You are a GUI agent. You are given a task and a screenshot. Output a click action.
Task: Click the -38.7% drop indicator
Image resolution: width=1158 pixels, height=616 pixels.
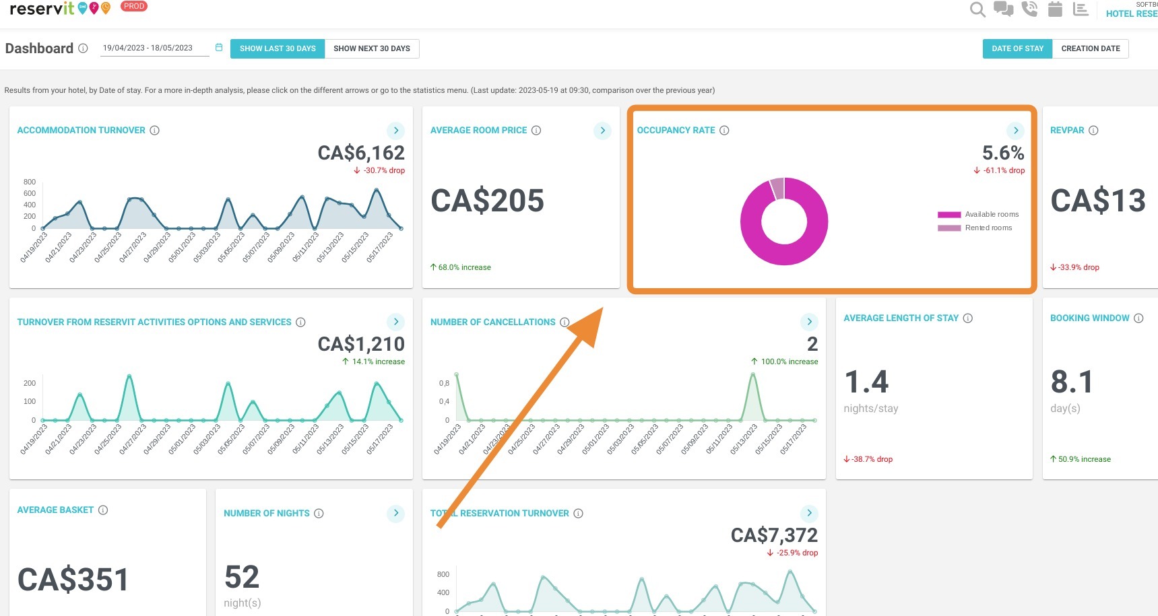tap(868, 459)
